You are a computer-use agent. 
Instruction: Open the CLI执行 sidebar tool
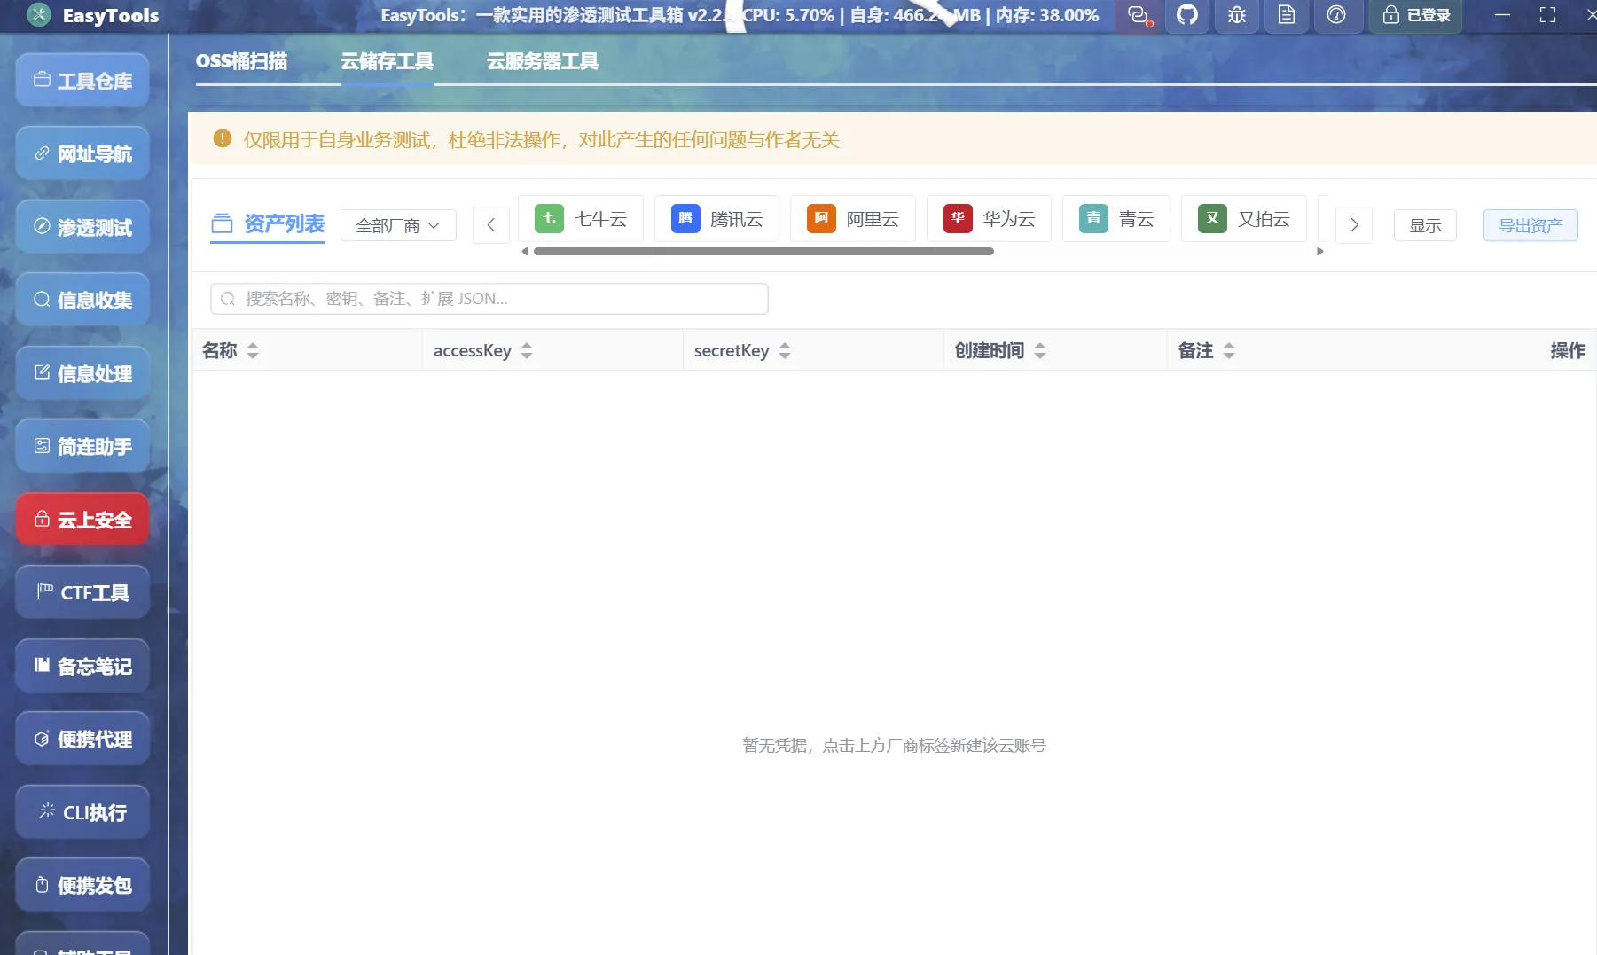[82, 811]
